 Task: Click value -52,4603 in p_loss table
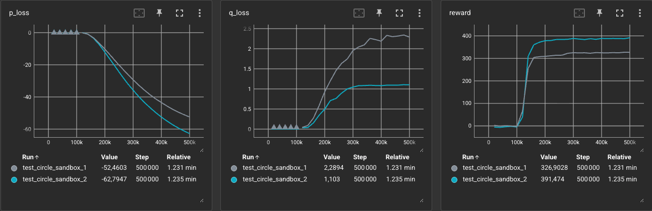[114, 168]
